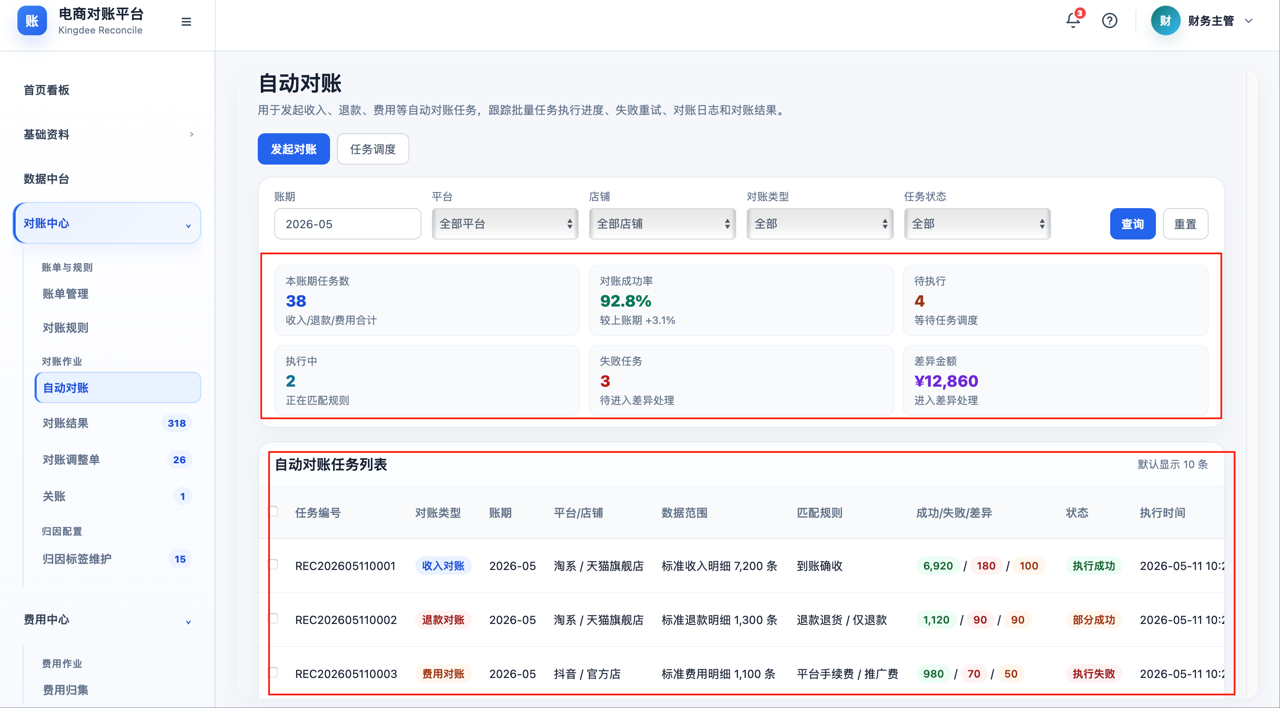Click the 本账期任务数 38 stat card
The width and height of the screenshot is (1280, 708).
[x=427, y=300]
